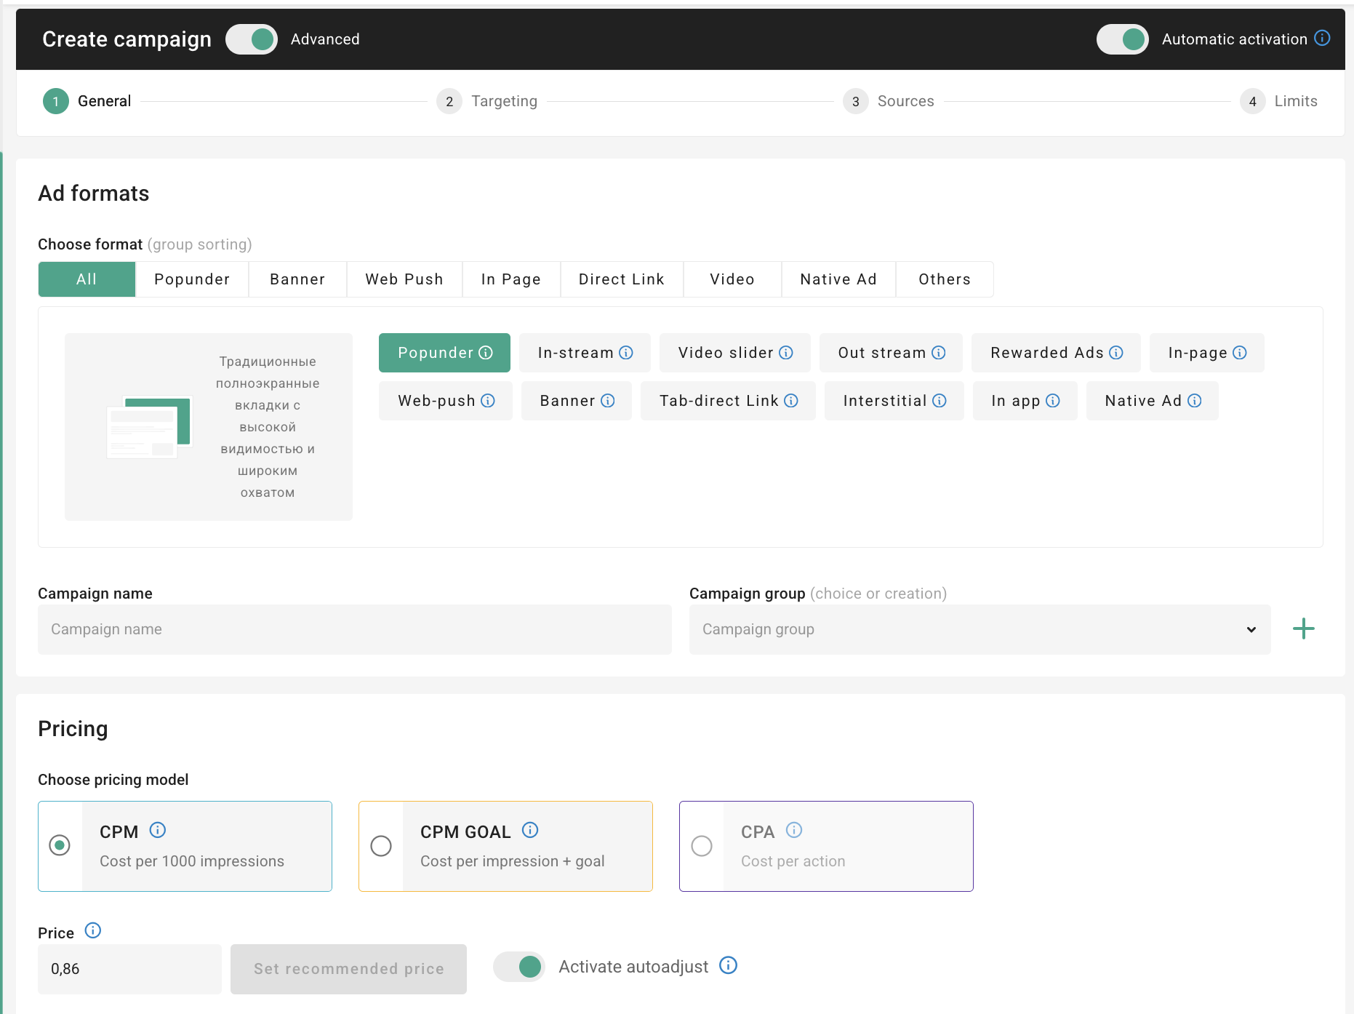The width and height of the screenshot is (1354, 1014).
Task: Select the CPM GOAL pricing radio button
Action: pyautogui.click(x=381, y=846)
